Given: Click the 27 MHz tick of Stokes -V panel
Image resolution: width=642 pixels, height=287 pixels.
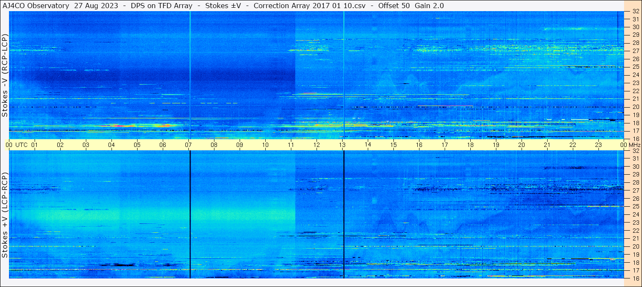Looking at the screenshot, I should [636, 51].
